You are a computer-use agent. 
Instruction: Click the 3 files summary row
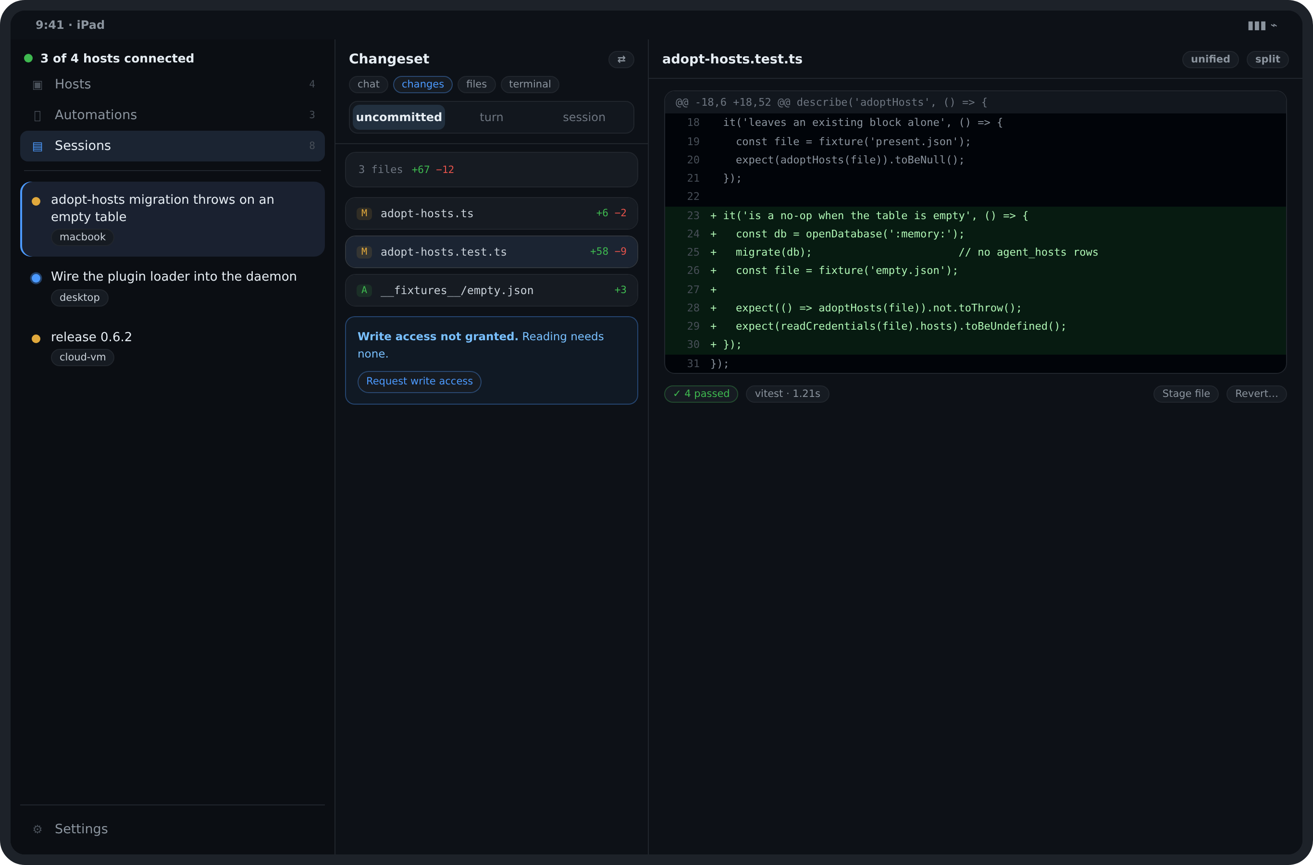coord(492,169)
